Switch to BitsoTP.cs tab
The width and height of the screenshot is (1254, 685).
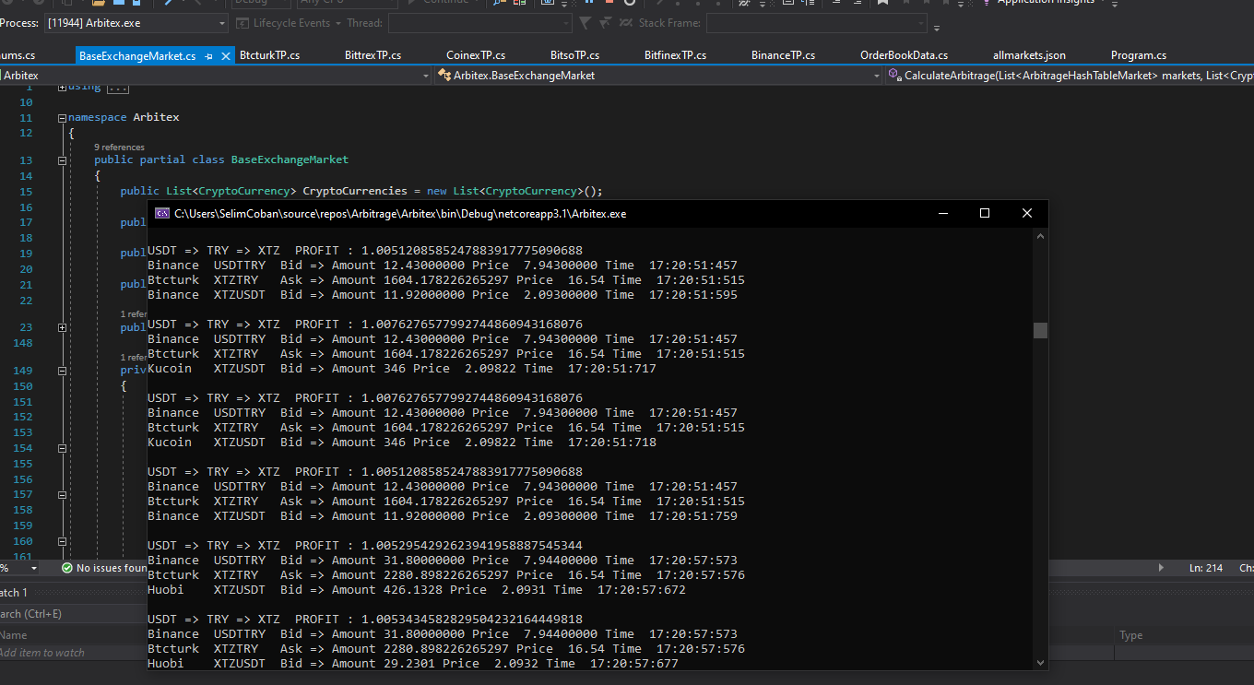click(x=574, y=55)
